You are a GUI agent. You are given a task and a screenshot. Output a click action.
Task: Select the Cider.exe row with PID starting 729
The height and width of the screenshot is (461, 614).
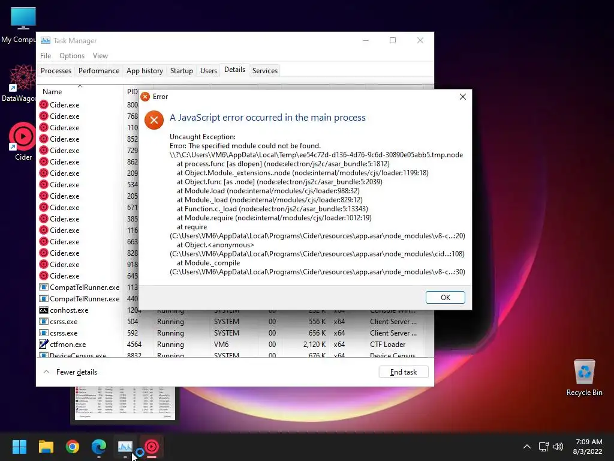(89, 150)
